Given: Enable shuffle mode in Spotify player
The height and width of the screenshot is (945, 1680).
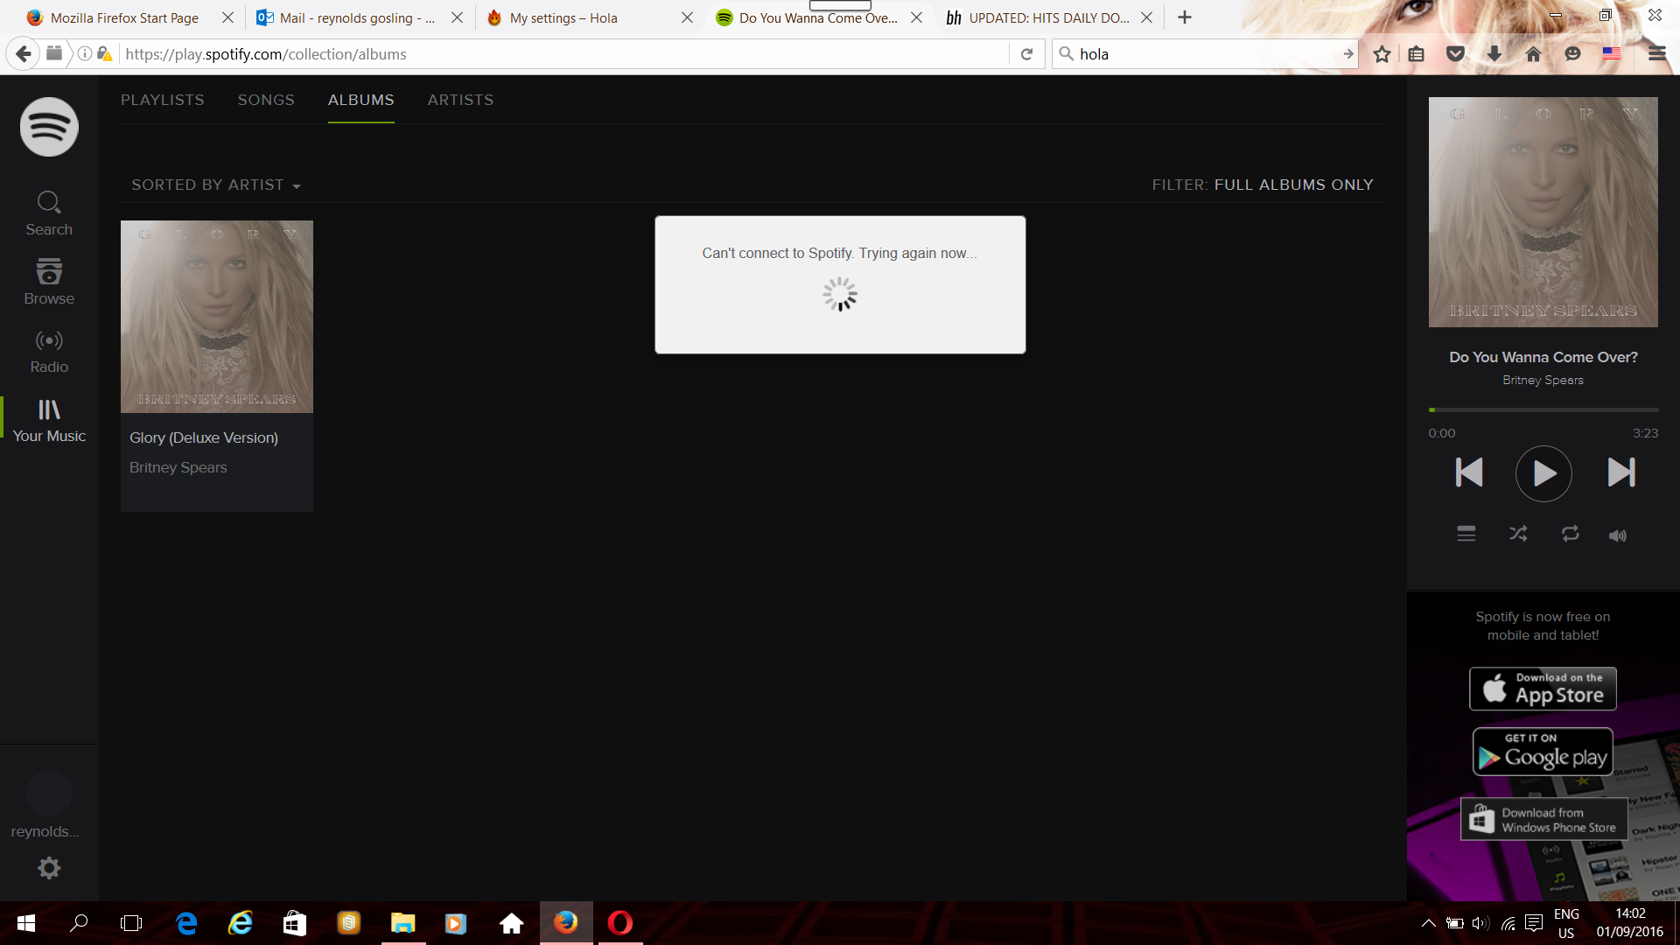Looking at the screenshot, I should (1517, 533).
